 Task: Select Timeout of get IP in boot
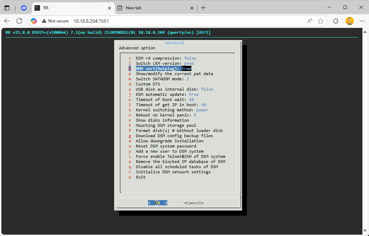click(167, 105)
